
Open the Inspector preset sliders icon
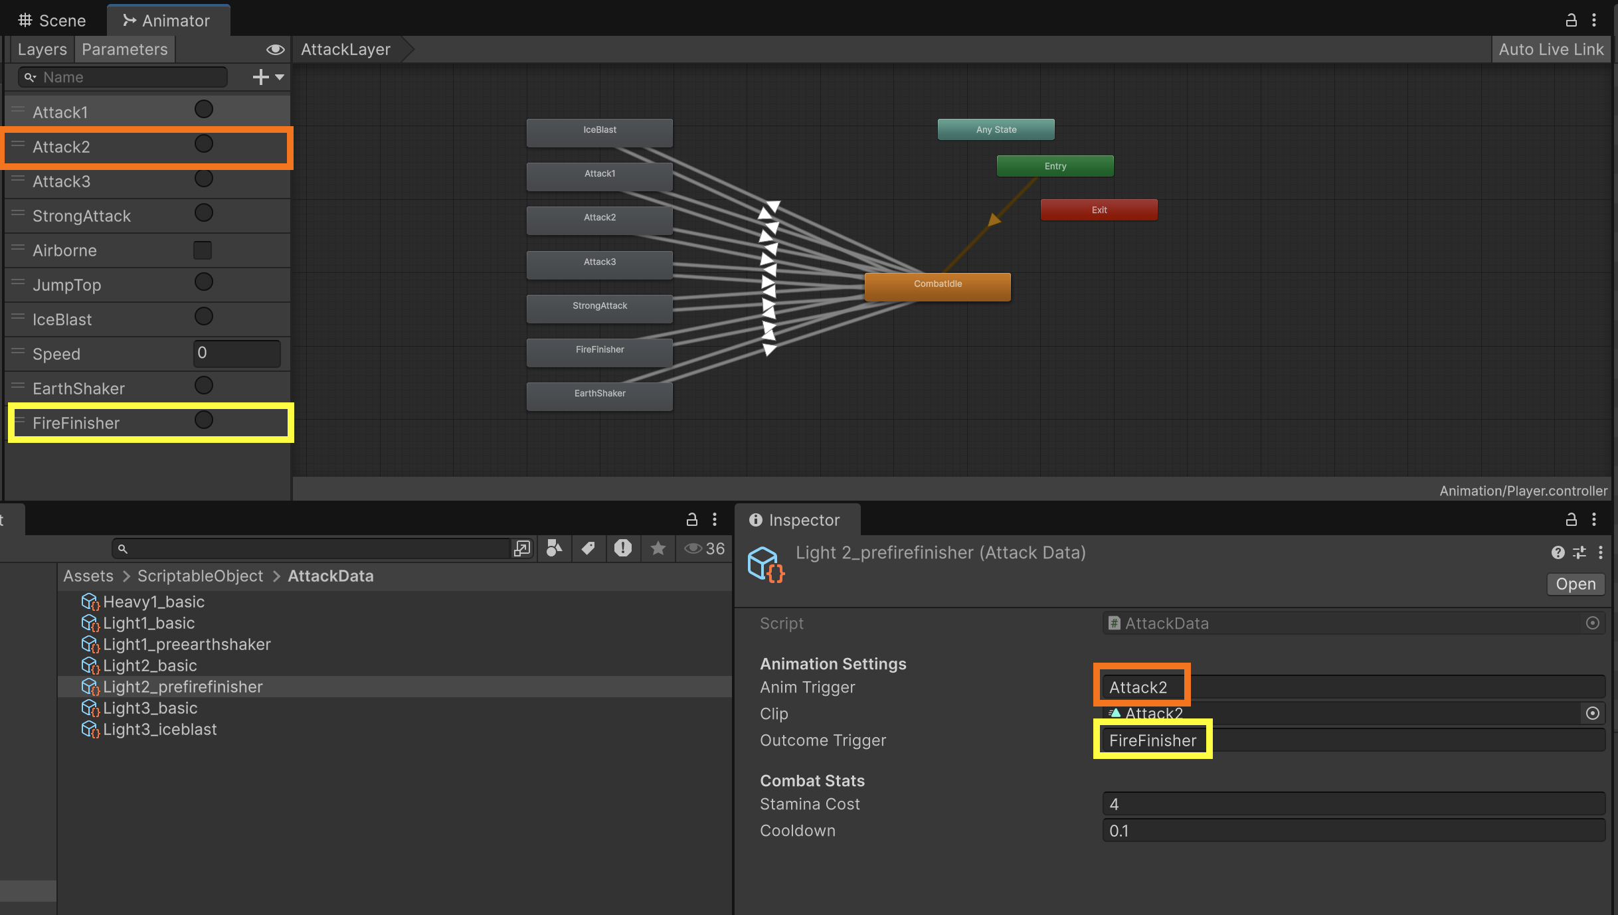1579,552
